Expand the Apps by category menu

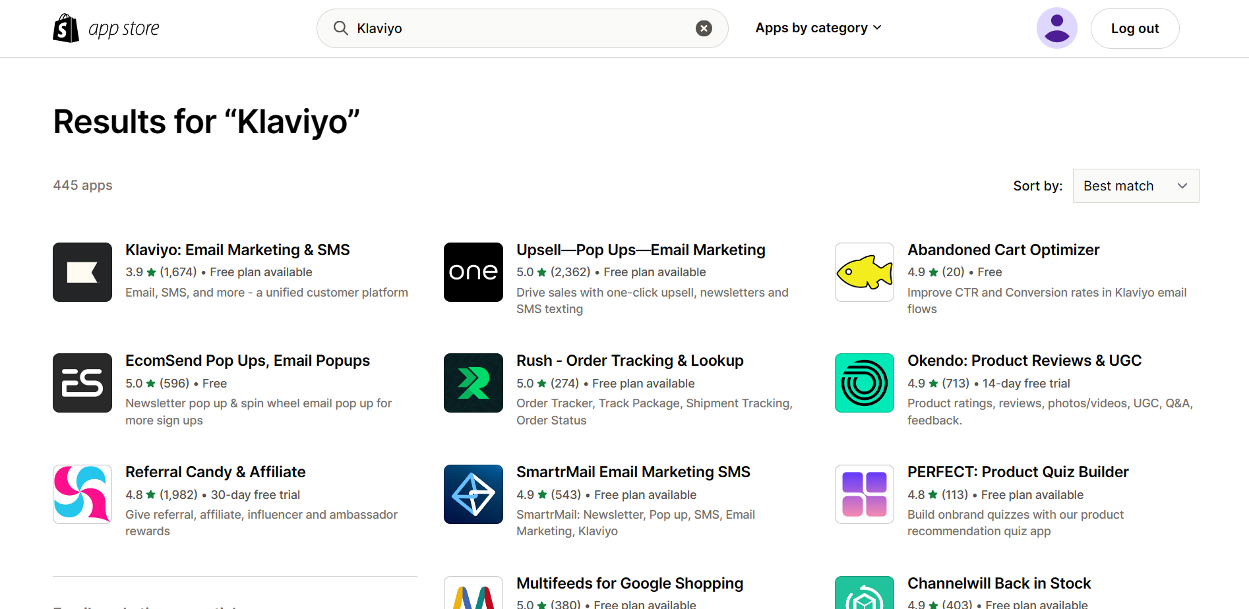pos(818,28)
